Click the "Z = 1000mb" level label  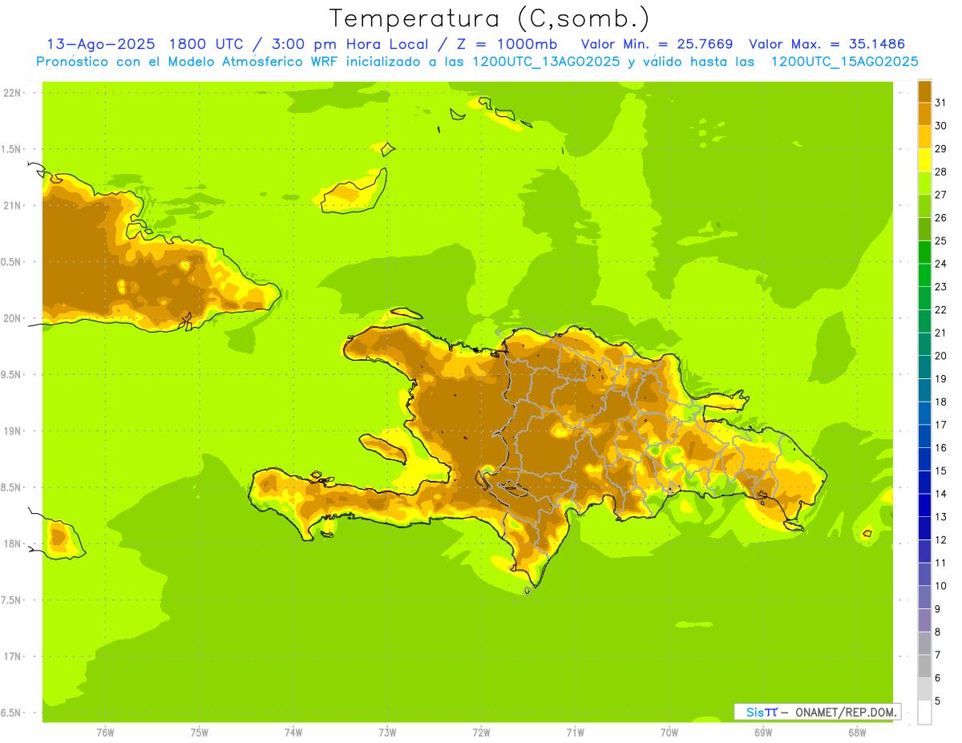tap(509, 44)
